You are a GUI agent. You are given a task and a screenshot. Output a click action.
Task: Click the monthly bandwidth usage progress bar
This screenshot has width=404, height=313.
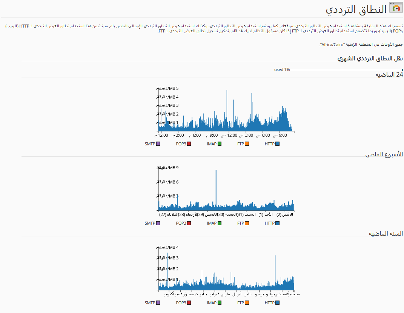tap(347, 69)
